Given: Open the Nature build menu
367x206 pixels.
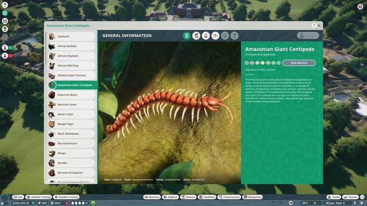Looking at the screenshot, I should click(188, 197).
